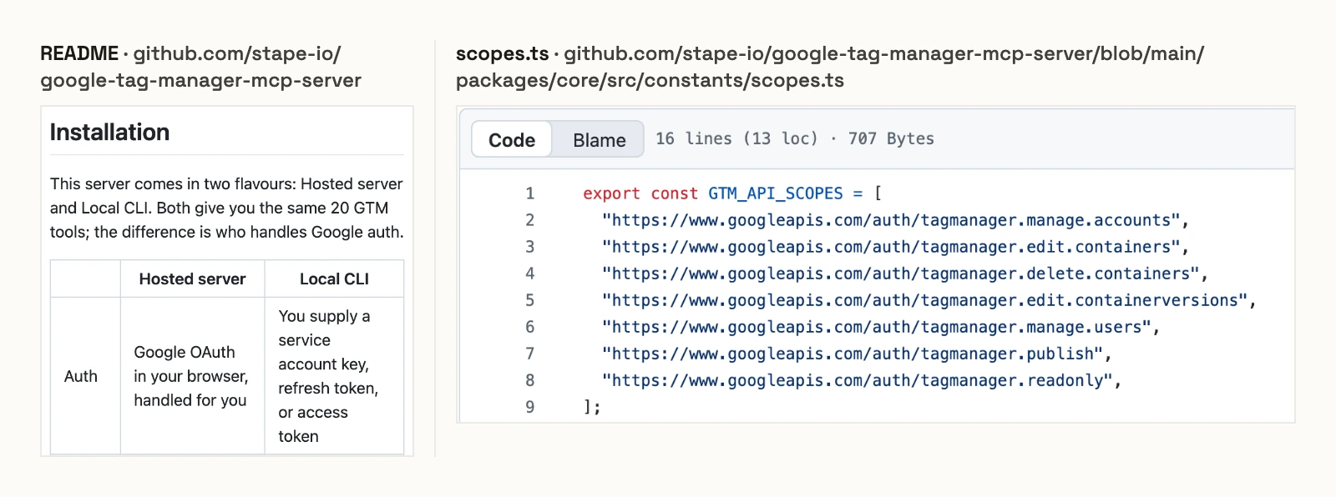The image size is (1336, 497).
Task: Click the Installation heading
Action: [x=109, y=132]
